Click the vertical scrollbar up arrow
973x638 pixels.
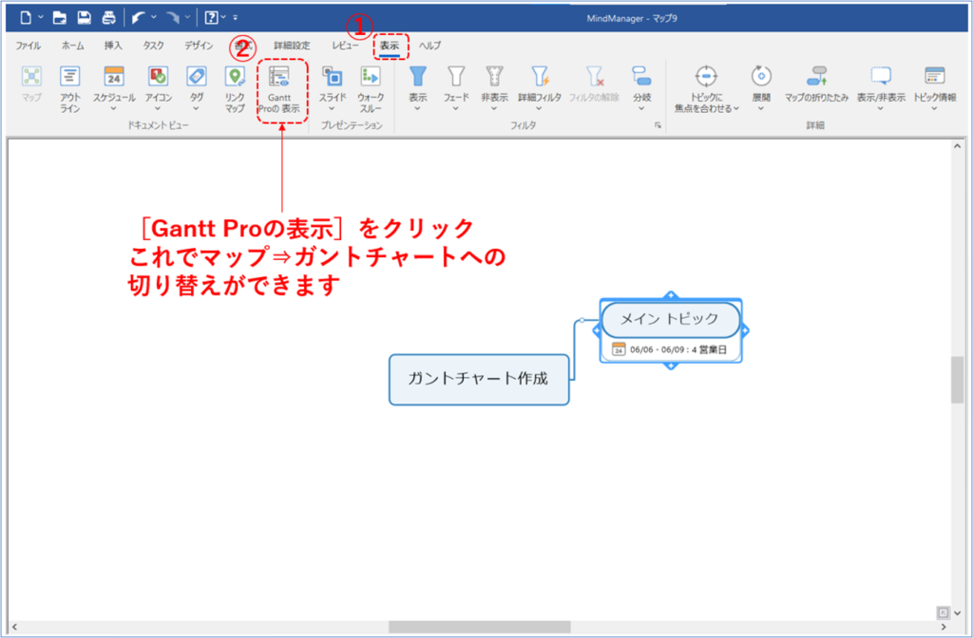(957, 146)
